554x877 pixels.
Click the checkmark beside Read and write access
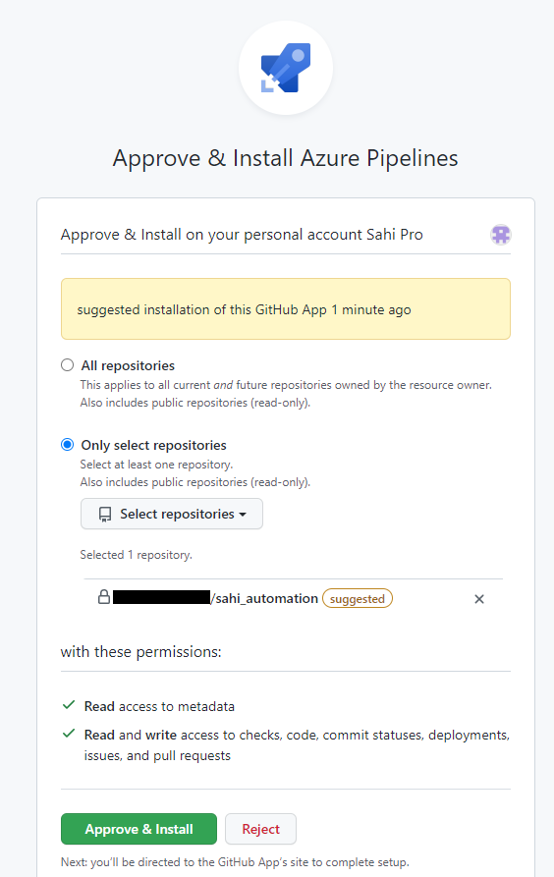(x=69, y=734)
